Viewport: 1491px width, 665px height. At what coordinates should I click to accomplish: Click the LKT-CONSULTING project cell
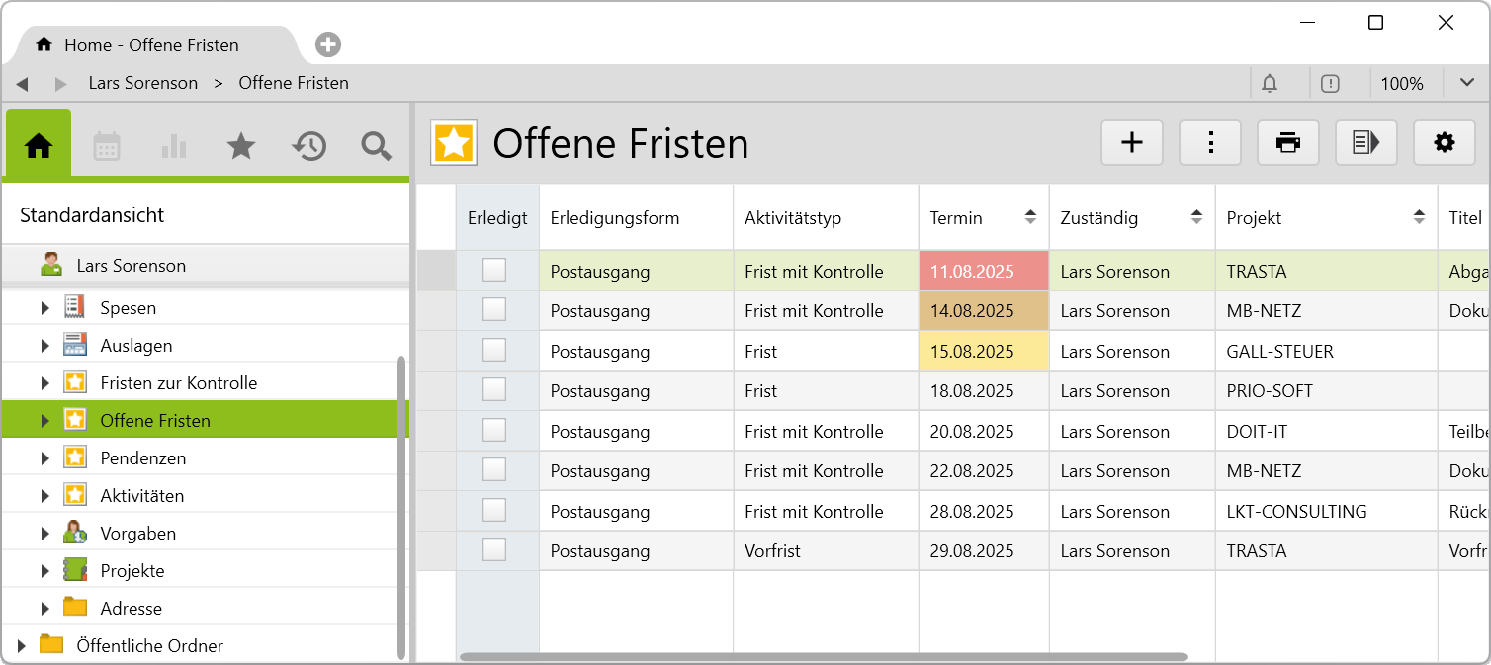coord(1326,512)
